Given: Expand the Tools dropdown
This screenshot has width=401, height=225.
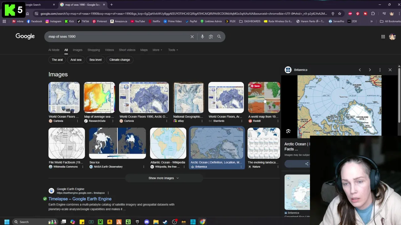Looking at the screenshot, I should pyautogui.click(x=173, y=50).
